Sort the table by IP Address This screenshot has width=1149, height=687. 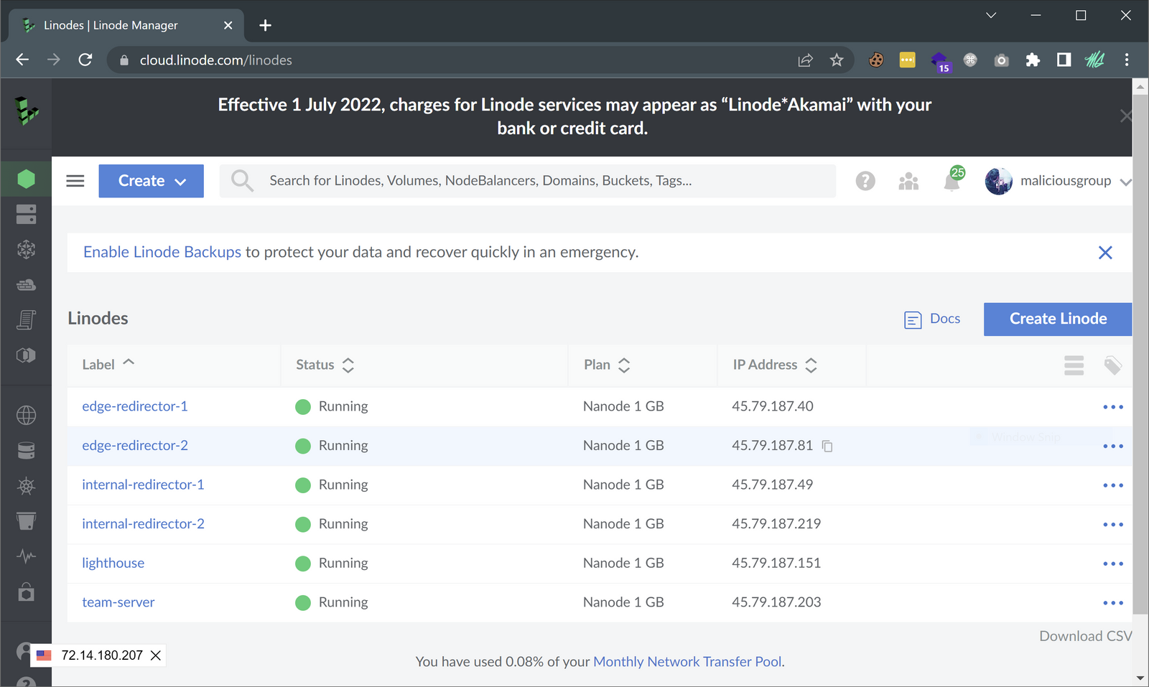coord(775,365)
